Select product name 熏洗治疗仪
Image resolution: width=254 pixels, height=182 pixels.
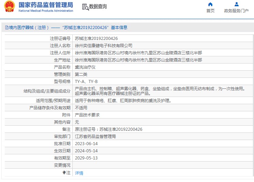(85, 67)
